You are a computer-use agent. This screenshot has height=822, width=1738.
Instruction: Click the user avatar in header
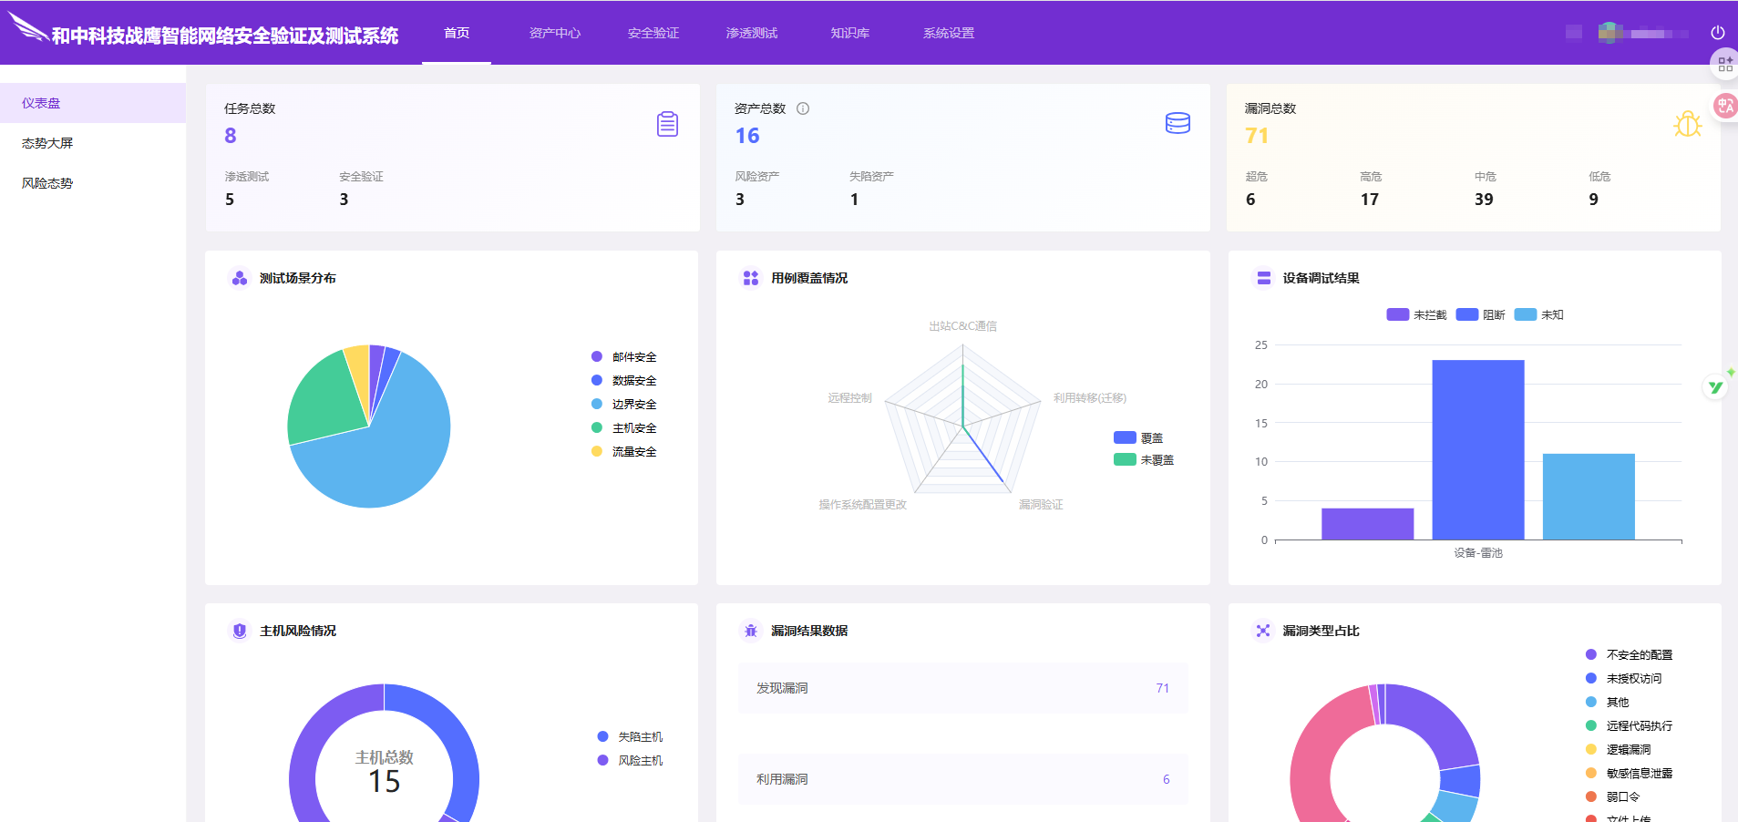(1609, 33)
